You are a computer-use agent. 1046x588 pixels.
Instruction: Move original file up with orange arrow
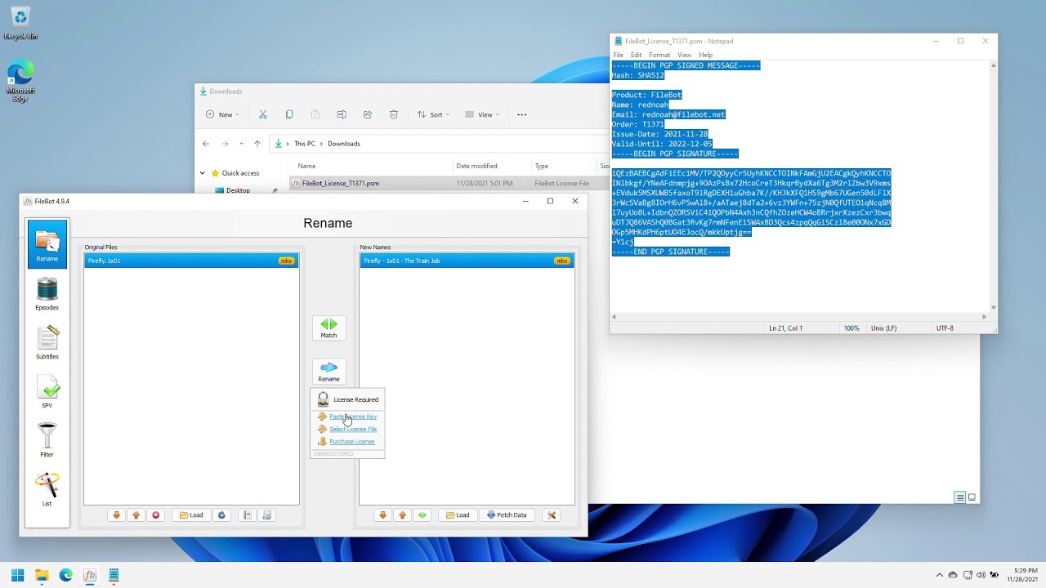point(136,515)
